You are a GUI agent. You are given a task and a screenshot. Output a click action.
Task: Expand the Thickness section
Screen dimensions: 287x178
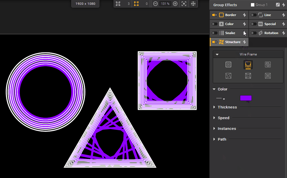point(227,107)
